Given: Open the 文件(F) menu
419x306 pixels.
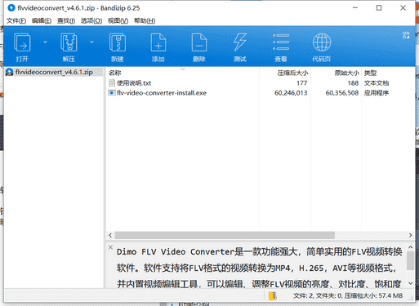Looking at the screenshot, I should click(16, 20).
